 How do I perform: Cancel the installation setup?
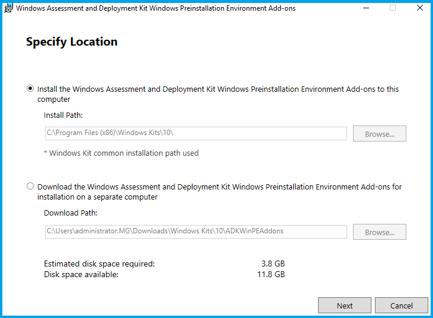(402, 306)
